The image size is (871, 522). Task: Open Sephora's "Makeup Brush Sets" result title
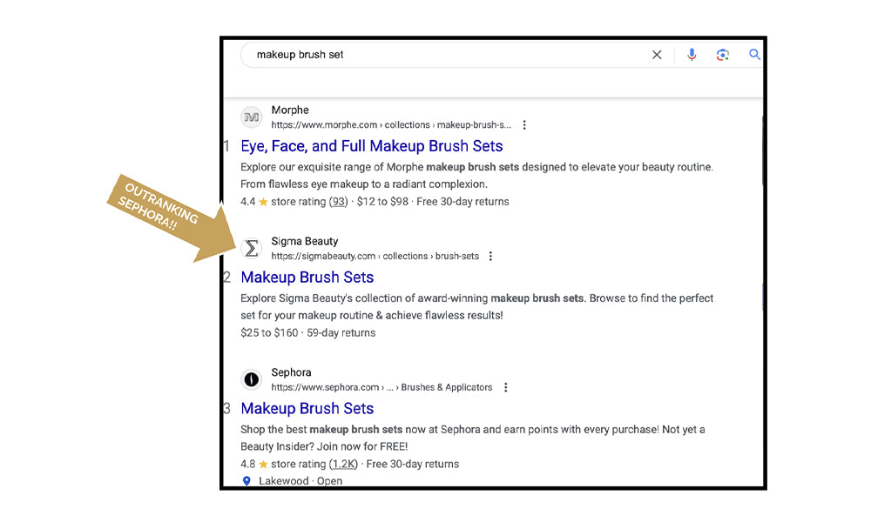(307, 409)
